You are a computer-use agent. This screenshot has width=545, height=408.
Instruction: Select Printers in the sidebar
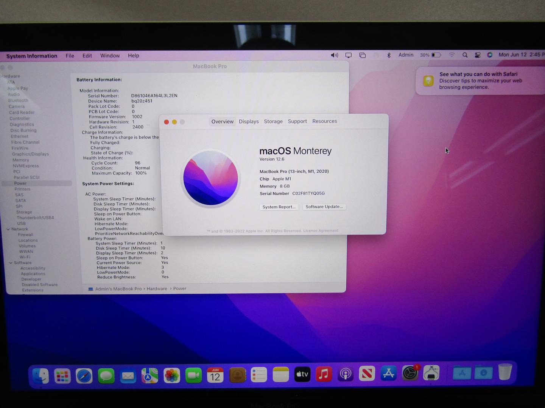click(x=22, y=189)
